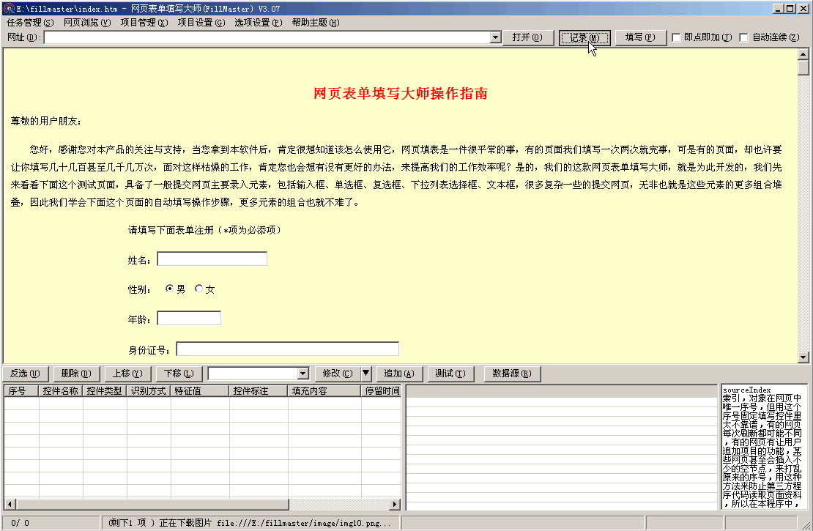The image size is (813, 531).
Task: Click the 姓名 input field
Action: (x=212, y=259)
